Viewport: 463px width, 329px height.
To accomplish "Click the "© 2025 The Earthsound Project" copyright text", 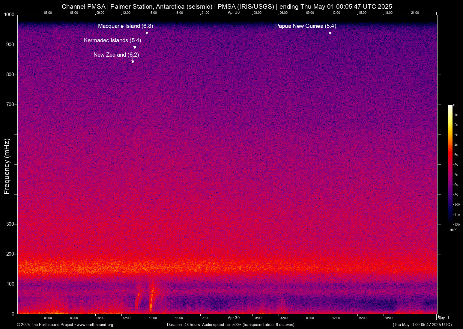I will tap(45, 325).
